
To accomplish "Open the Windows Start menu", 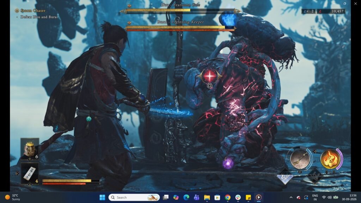I will [102, 197].
